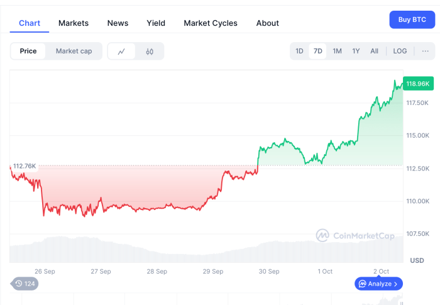This screenshot has width=440, height=305.
Task: Toggle the Price view
Action: pyautogui.click(x=28, y=51)
